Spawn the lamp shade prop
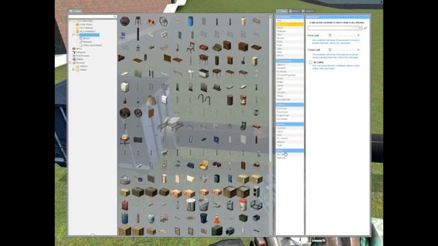Viewport: 438px width, 246px height. pyautogui.click(x=151, y=100)
